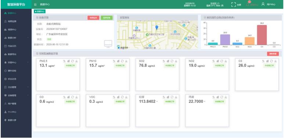The height and width of the screenshot is (138, 284).
Task: Click the download icon on the O3 card
Action: [275, 61]
